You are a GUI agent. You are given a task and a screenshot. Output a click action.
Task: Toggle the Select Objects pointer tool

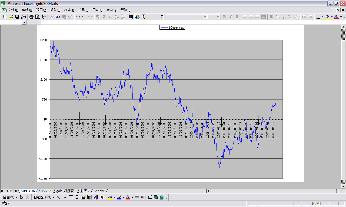[x=21, y=197]
